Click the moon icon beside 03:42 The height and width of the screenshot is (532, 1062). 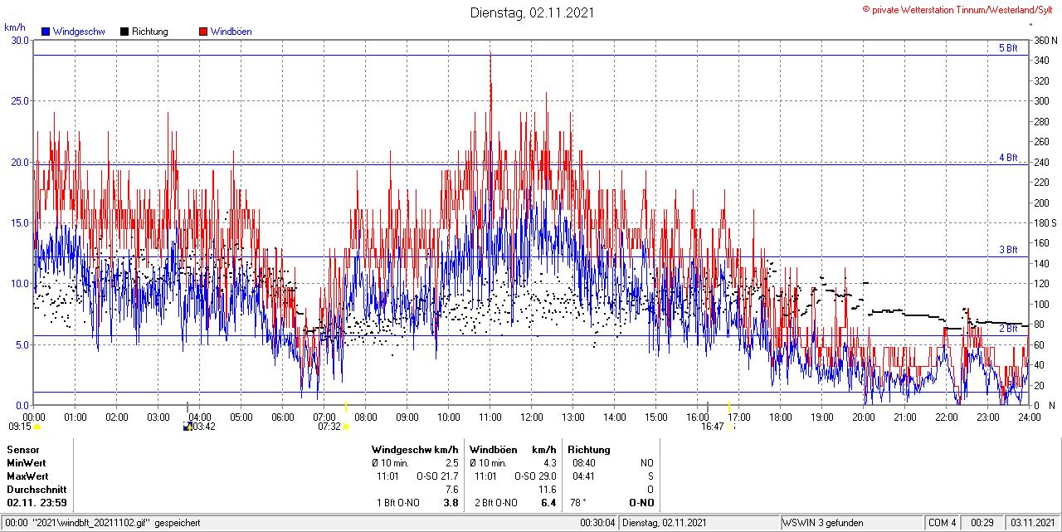tap(188, 427)
